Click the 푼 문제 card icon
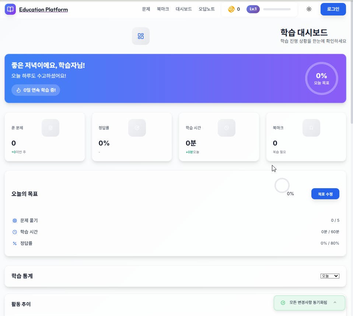The height and width of the screenshot is (316, 353). click(x=50, y=128)
